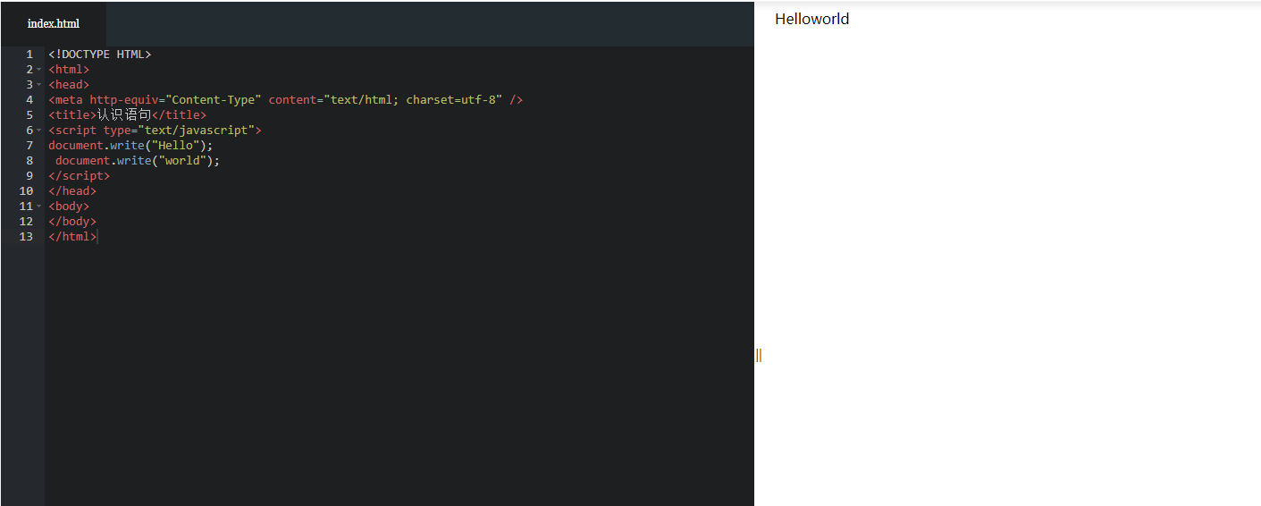This screenshot has height=506, width=1261.
Task: Click the Helloworld text in the preview
Action: [811, 19]
